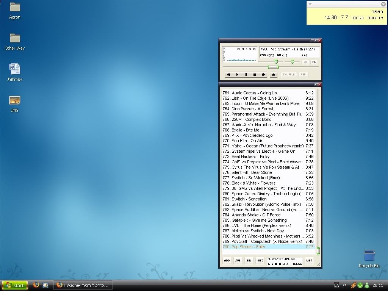Click mini next-track button in playlist footer
The height and width of the screenshot is (291, 388).
click(283, 264)
